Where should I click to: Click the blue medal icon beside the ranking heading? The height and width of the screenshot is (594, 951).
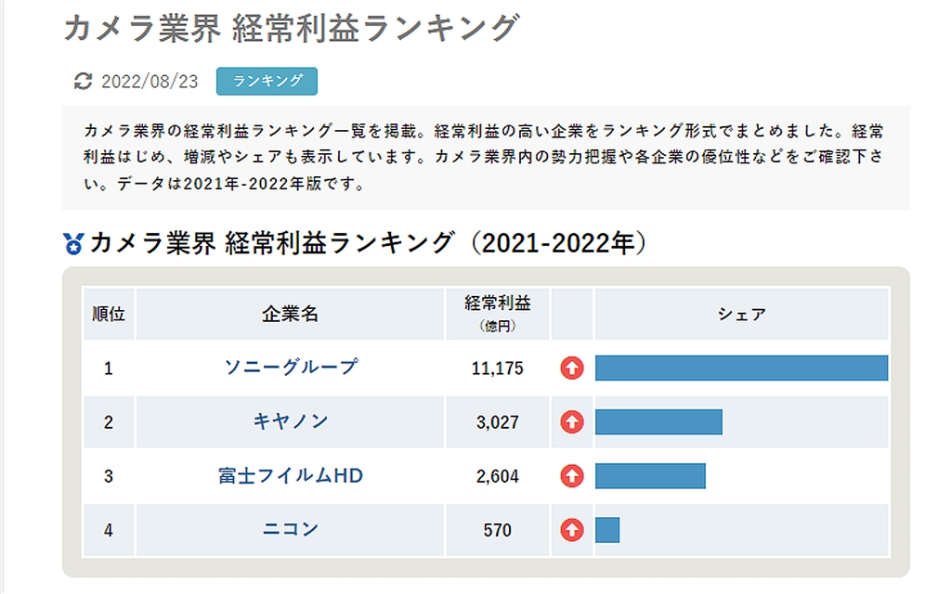click(73, 244)
